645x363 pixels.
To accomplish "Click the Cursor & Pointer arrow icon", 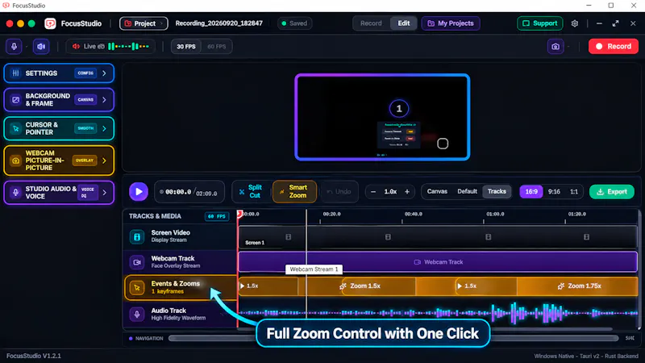I will point(15,128).
